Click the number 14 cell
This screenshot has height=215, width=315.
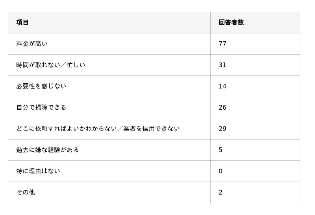click(x=222, y=86)
